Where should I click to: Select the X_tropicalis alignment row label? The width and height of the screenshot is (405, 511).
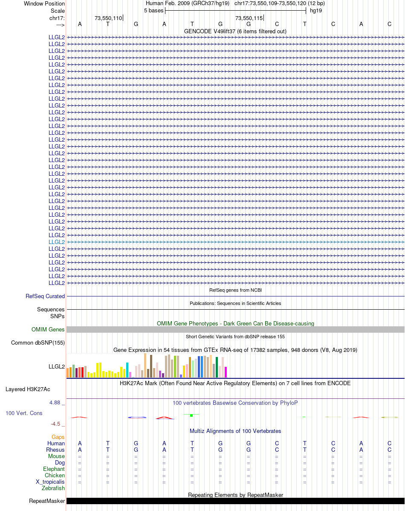click(50, 482)
